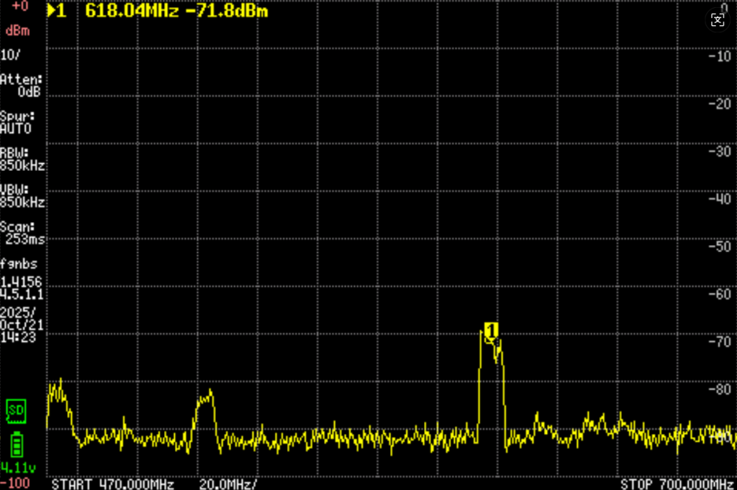Tap the Scan: 253ms sweep time
737x490 pixels.
point(22,232)
